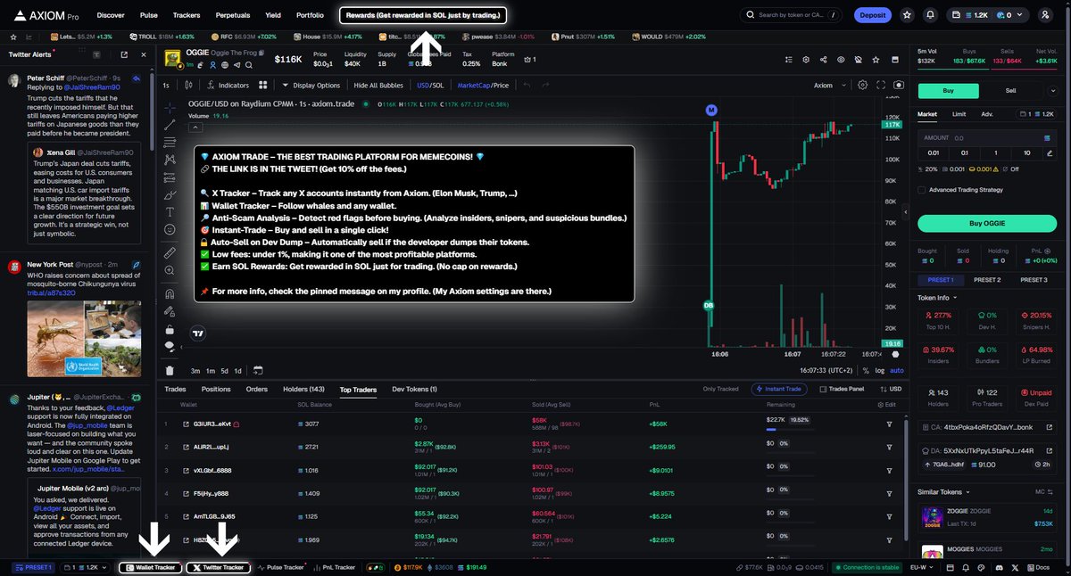
Task: Toggle MarketCap/Price chart mode
Action: click(483, 86)
